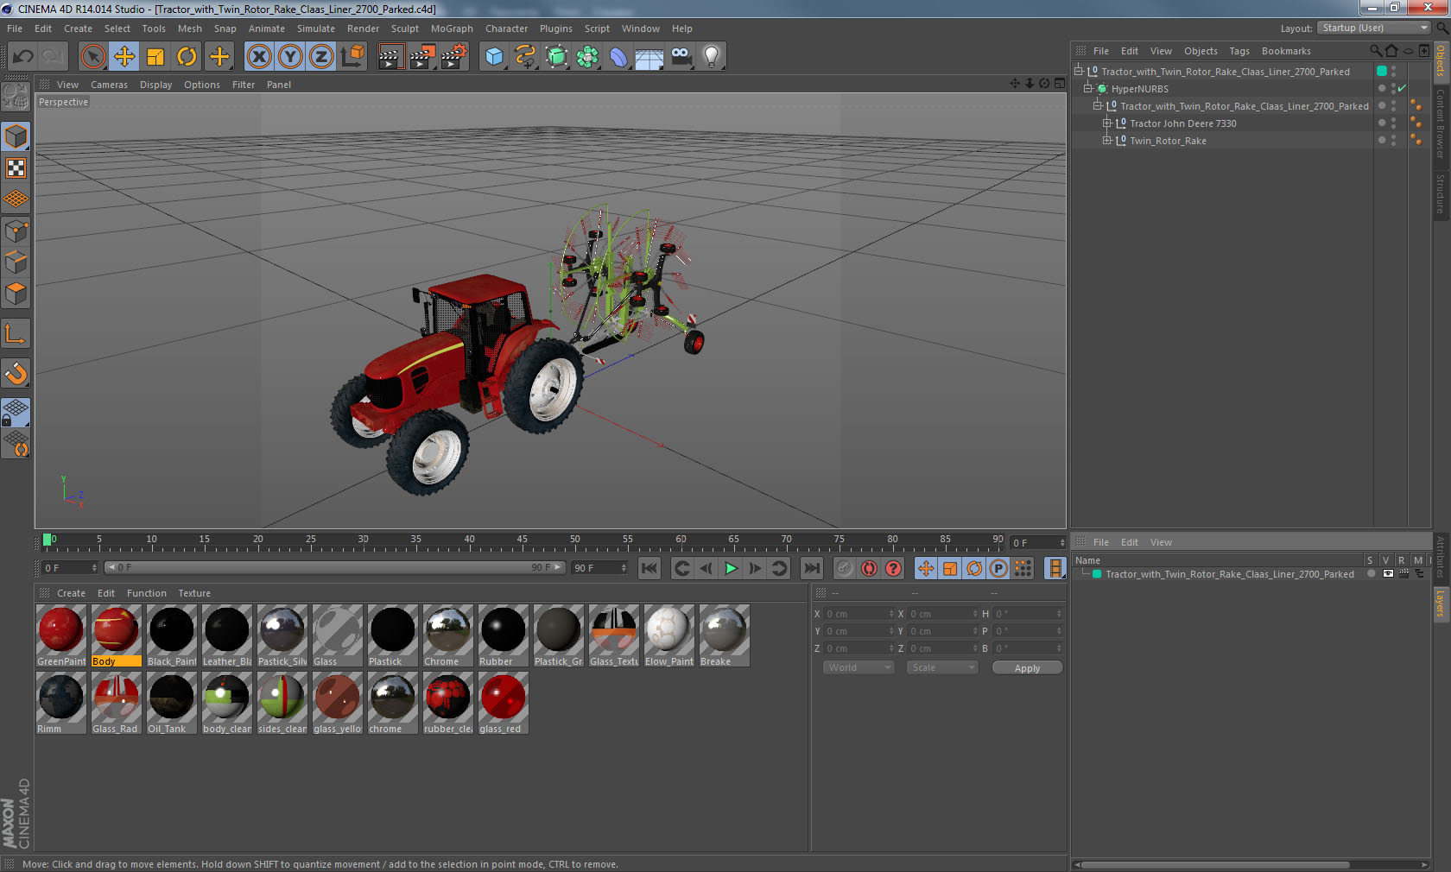
Task: Enable the Workplane mode icon
Action: pyautogui.click(x=16, y=199)
